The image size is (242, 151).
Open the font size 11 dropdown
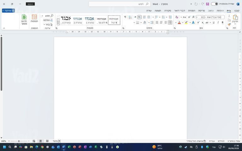pyautogui.click(x=197, y=17)
